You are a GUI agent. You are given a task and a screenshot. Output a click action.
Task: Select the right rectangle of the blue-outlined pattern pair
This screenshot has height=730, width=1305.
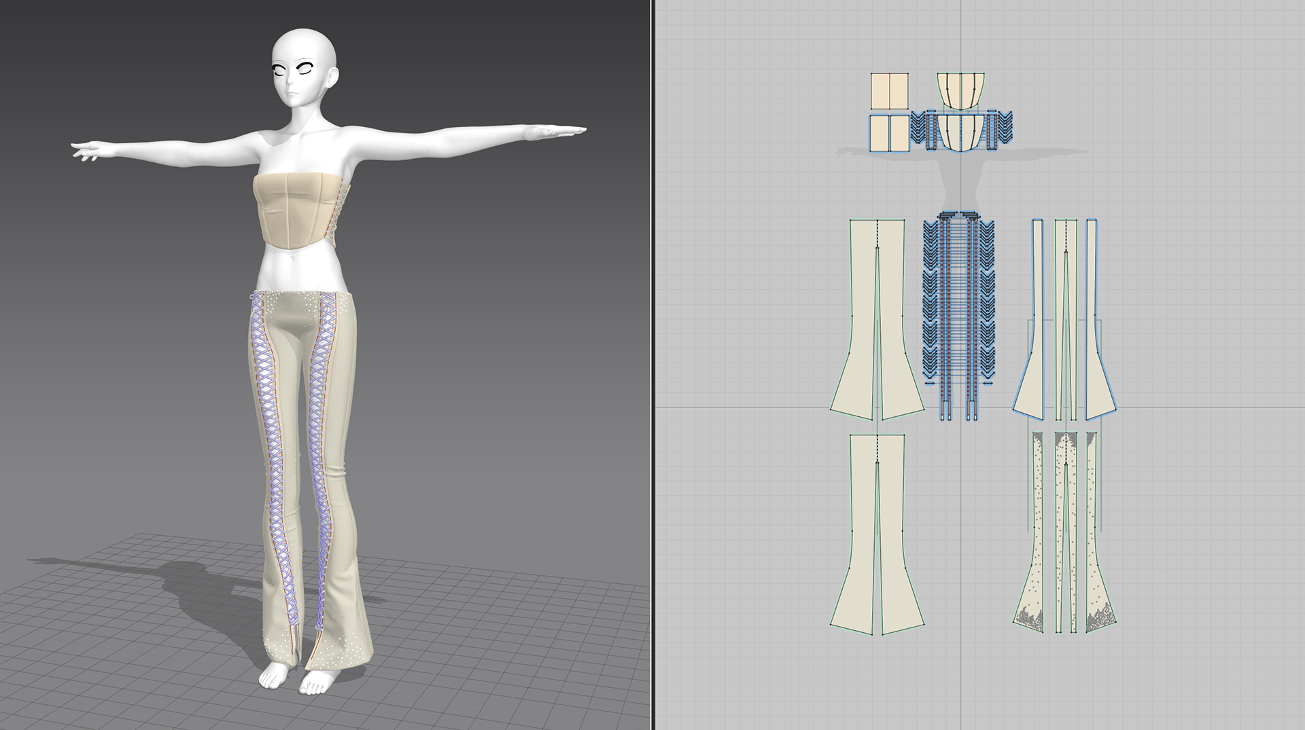[900, 133]
